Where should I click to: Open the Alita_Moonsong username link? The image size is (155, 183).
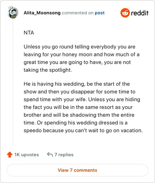point(42,13)
